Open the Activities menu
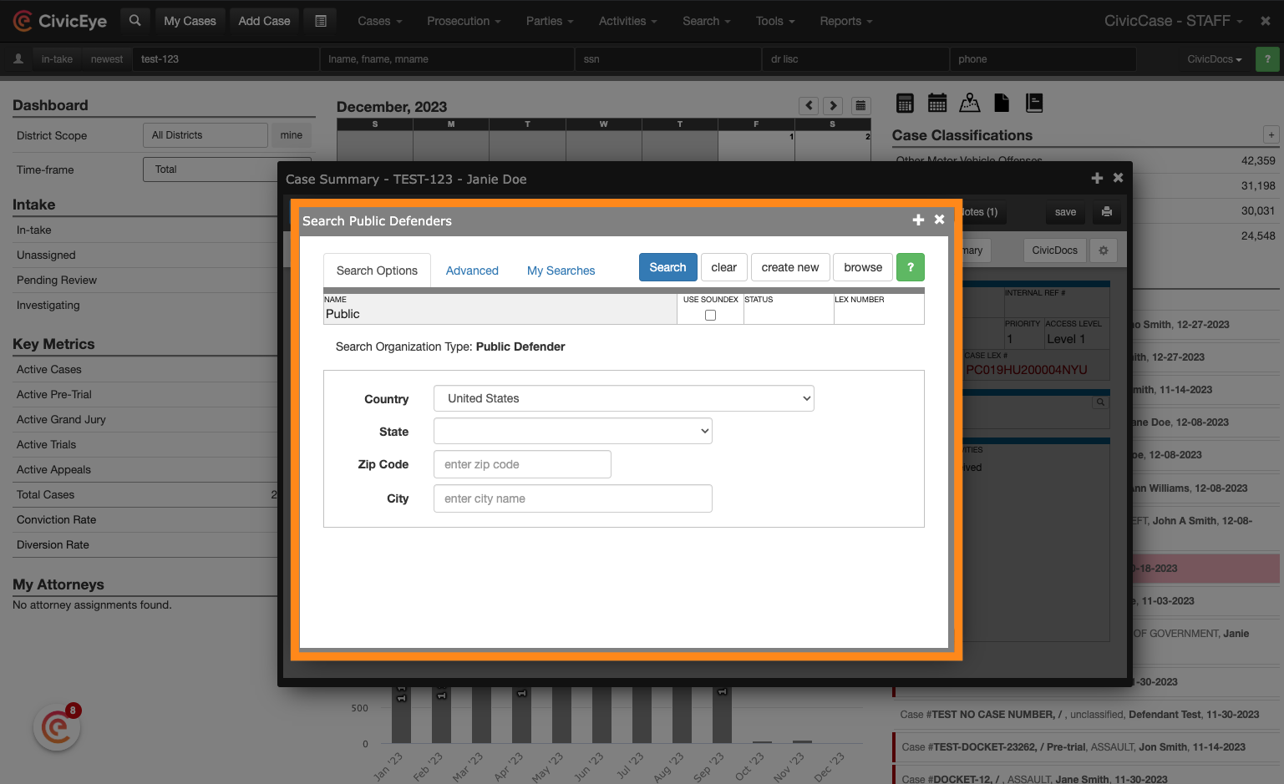The height and width of the screenshot is (784, 1284). pos(627,21)
